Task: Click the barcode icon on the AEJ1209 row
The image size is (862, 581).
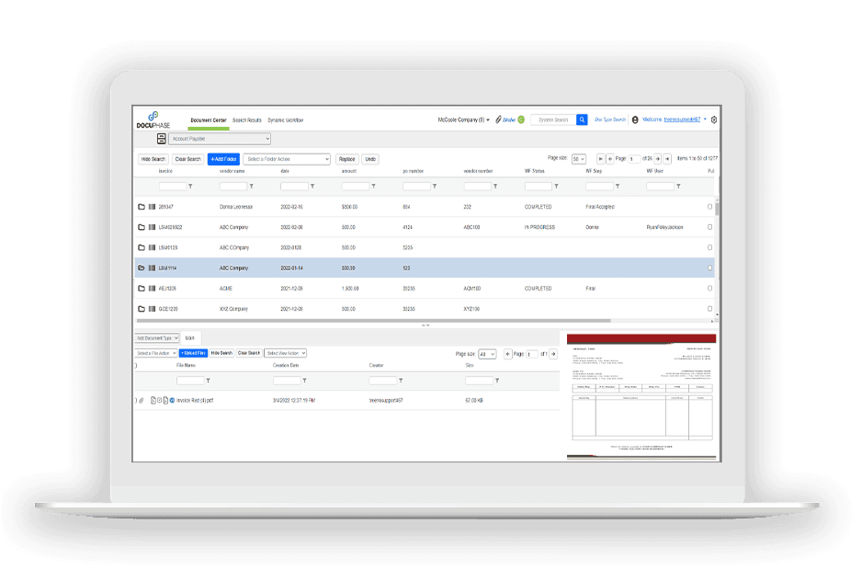Action: (x=153, y=289)
